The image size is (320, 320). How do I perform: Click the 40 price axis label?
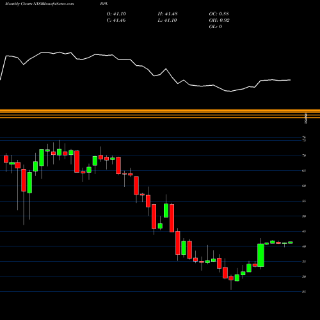tap(304, 246)
